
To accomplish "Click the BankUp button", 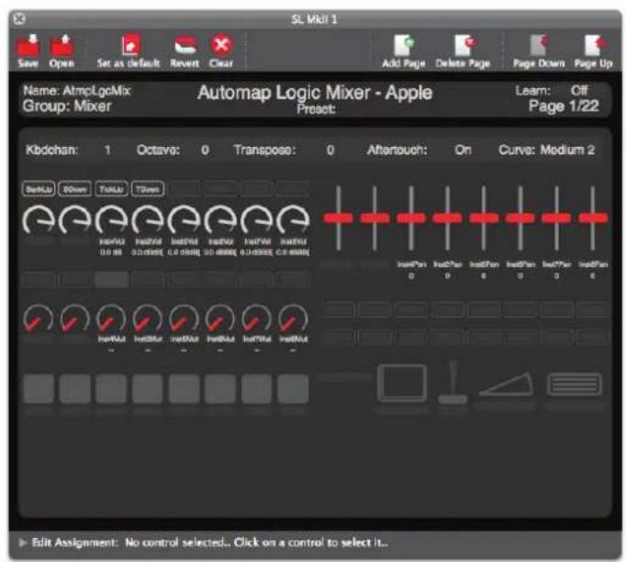I will click(x=39, y=189).
